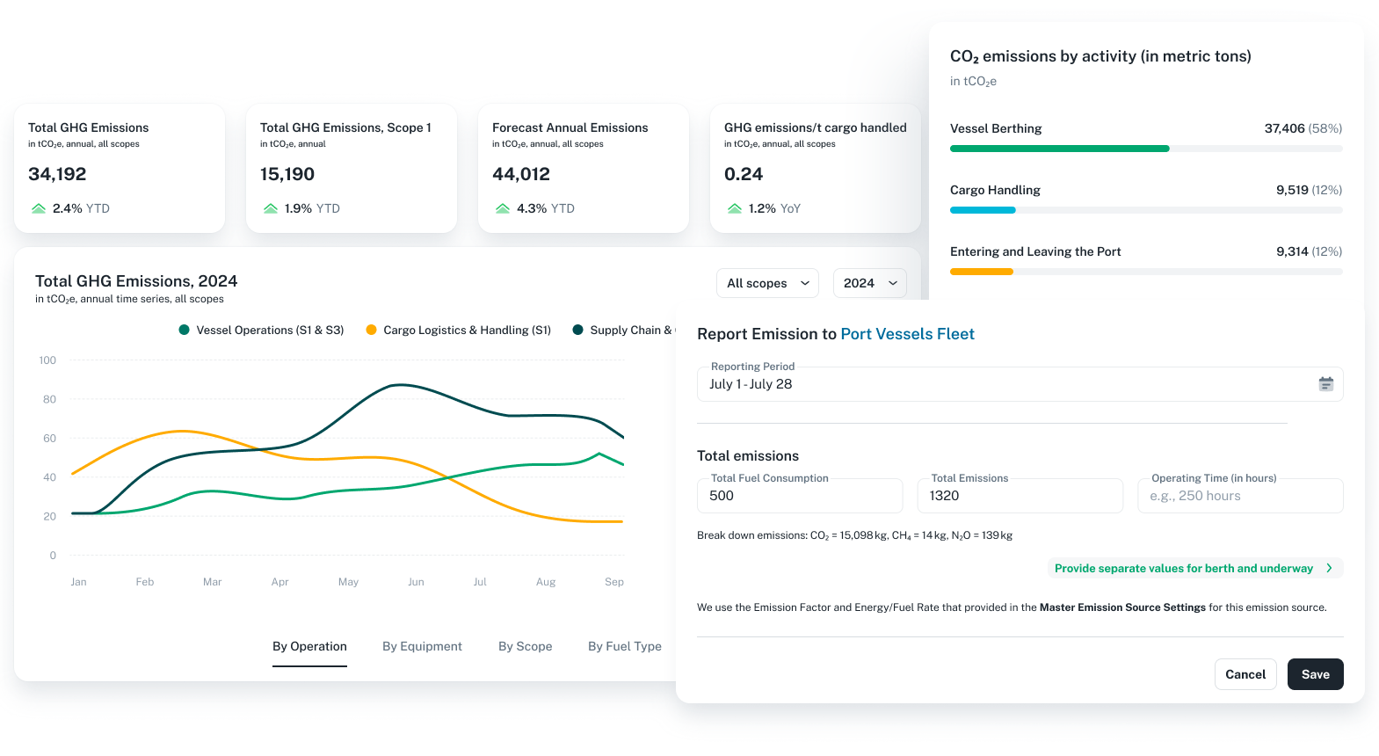Switch to the By Scope tab

coord(525,646)
